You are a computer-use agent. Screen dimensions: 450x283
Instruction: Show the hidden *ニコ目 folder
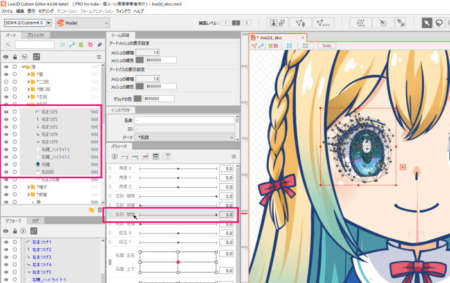(x=6, y=82)
